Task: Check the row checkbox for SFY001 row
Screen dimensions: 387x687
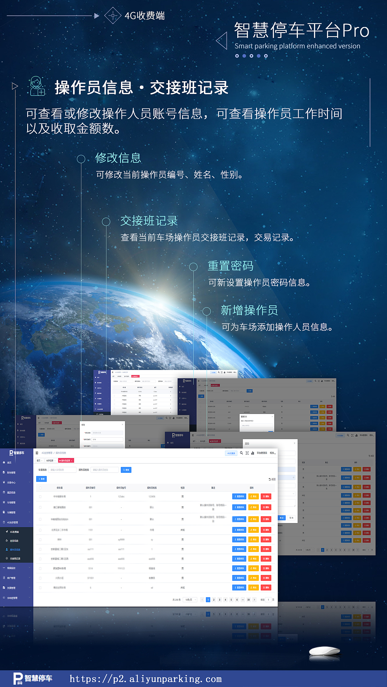Action: coord(40,578)
